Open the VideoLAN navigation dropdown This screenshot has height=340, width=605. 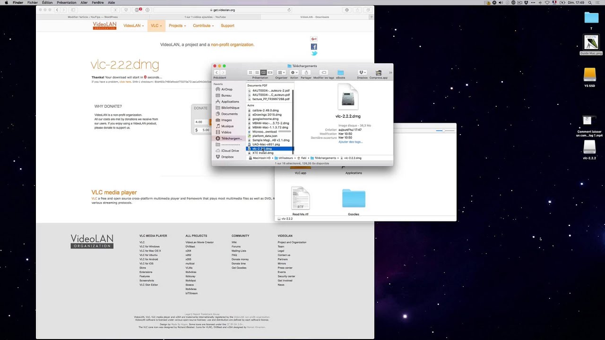[x=134, y=25]
